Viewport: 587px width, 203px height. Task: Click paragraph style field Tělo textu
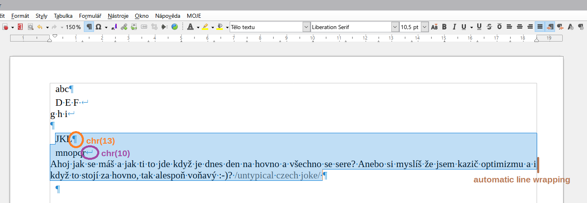pyautogui.click(x=266, y=27)
